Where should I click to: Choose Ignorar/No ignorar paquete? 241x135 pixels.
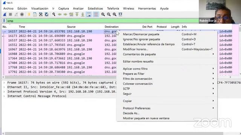coord(167,39)
